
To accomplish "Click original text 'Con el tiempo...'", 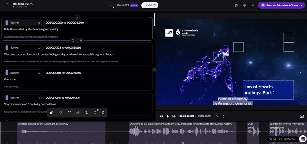I will 12,87.
